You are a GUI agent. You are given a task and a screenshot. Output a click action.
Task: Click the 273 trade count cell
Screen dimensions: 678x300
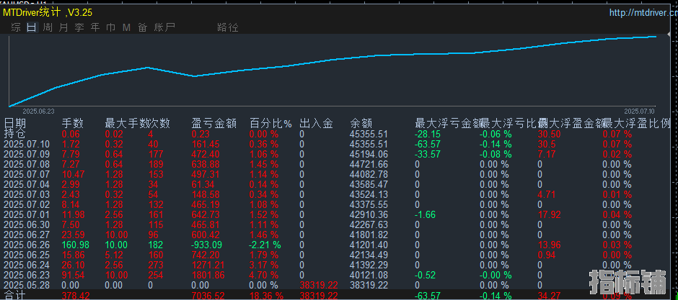tap(155, 265)
